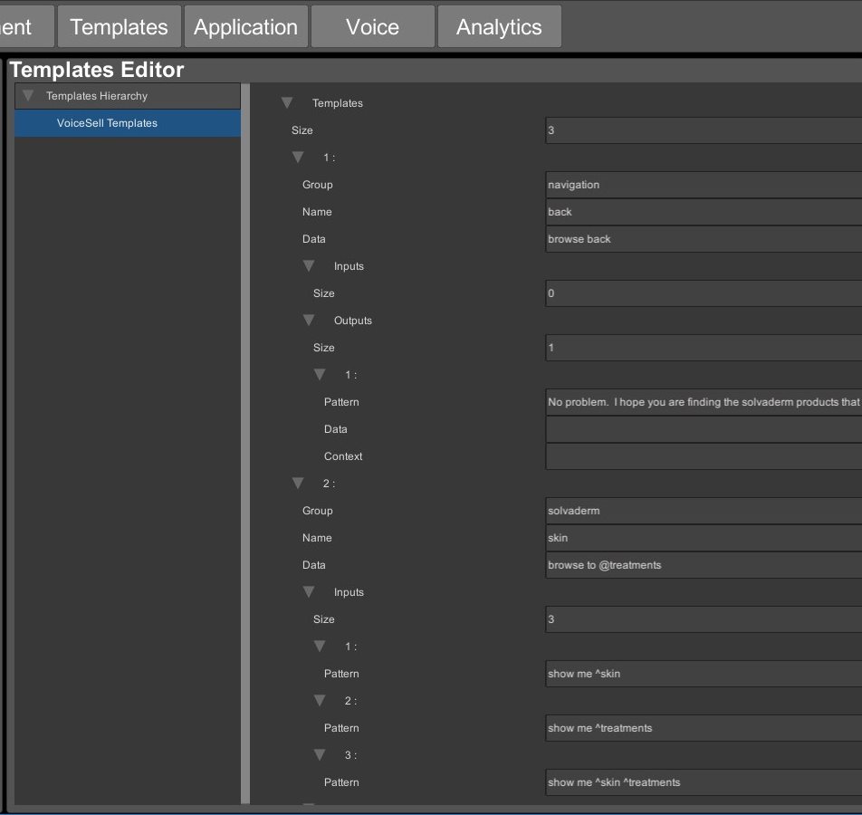Screen dimensions: 862x815
Task: Edit the Pattern field 'show me ^treatments'
Action: click(x=704, y=728)
